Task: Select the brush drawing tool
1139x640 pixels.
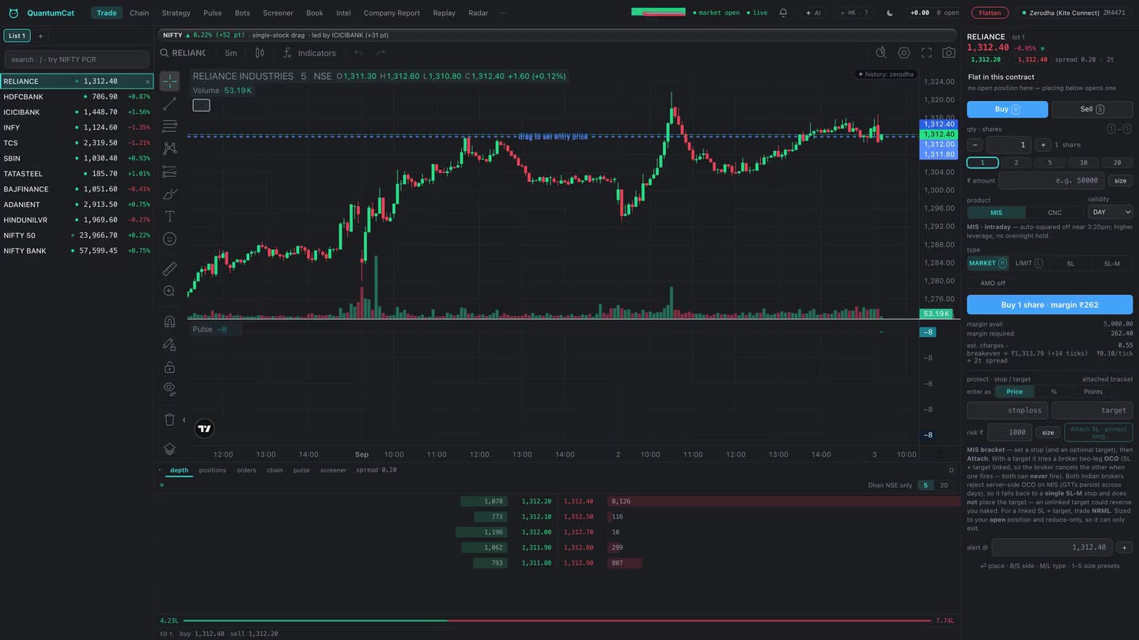Action: 169,194
